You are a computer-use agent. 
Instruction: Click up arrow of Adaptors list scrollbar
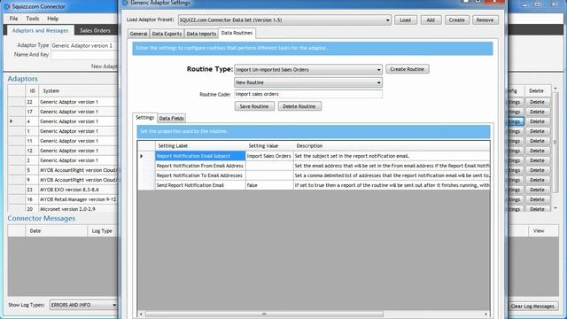pos(555,89)
